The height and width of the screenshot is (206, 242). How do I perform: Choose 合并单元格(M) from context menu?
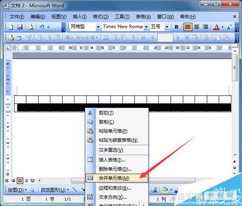[117, 178]
